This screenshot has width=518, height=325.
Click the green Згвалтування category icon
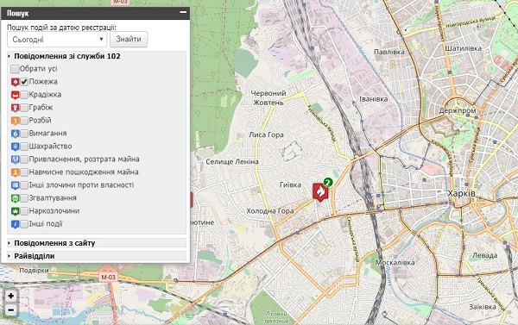[x=16, y=198]
